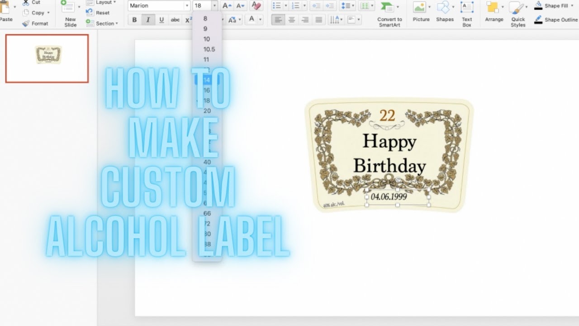This screenshot has width=579, height=326.
Task: Open Quick Styles
Action: (x=518, y=14)
